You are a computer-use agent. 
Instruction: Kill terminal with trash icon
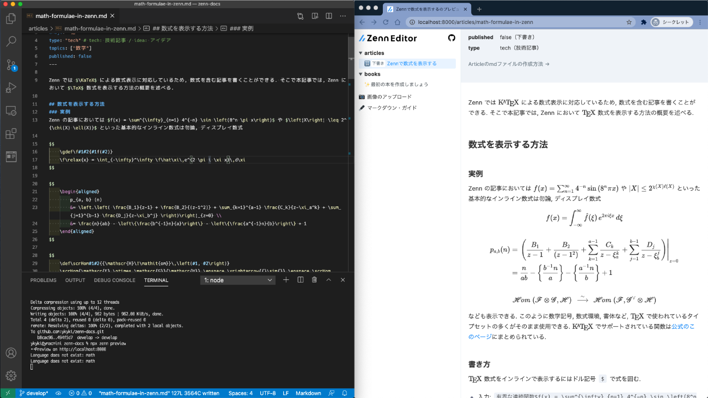(314, 280)
